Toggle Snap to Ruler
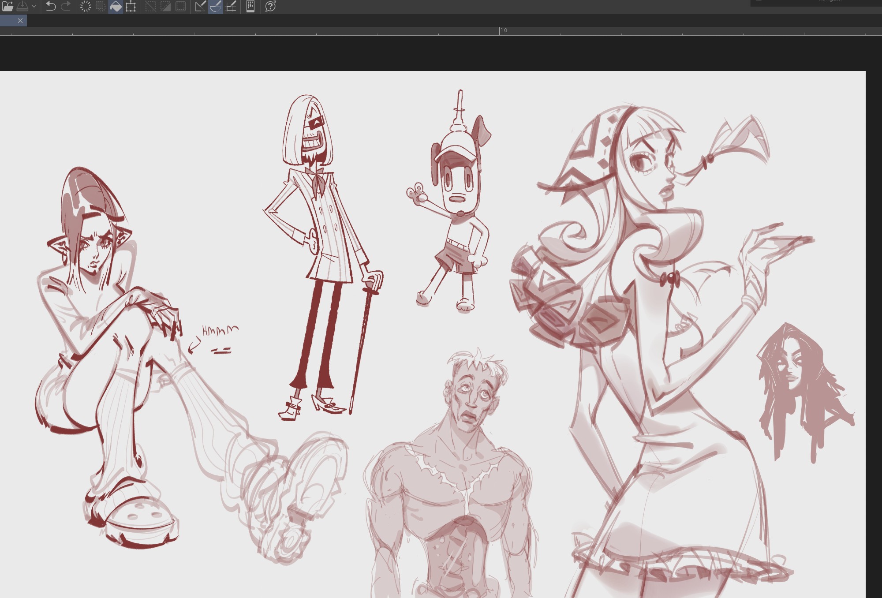Image resolution: width=882 pixels, height=598 pixels. click(200, 6)
